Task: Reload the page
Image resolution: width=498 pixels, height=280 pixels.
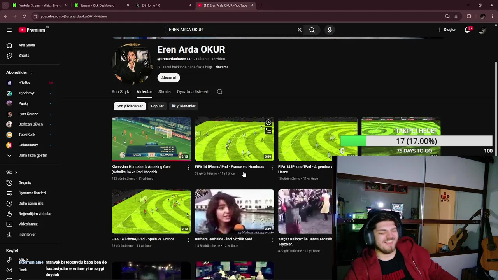Action: coord(24,16)
